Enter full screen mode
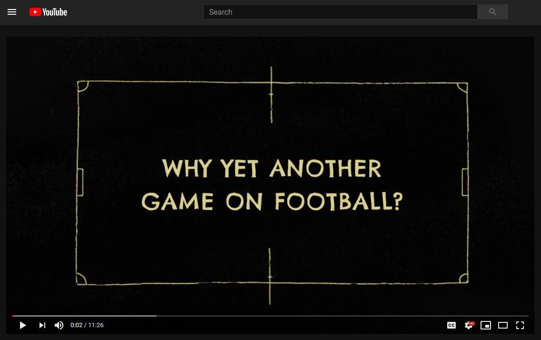This screenshot has width=541, height=340. 520,325
